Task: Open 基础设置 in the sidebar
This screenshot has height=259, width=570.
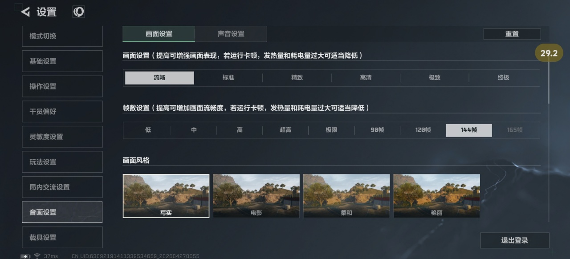Action: 62,61
